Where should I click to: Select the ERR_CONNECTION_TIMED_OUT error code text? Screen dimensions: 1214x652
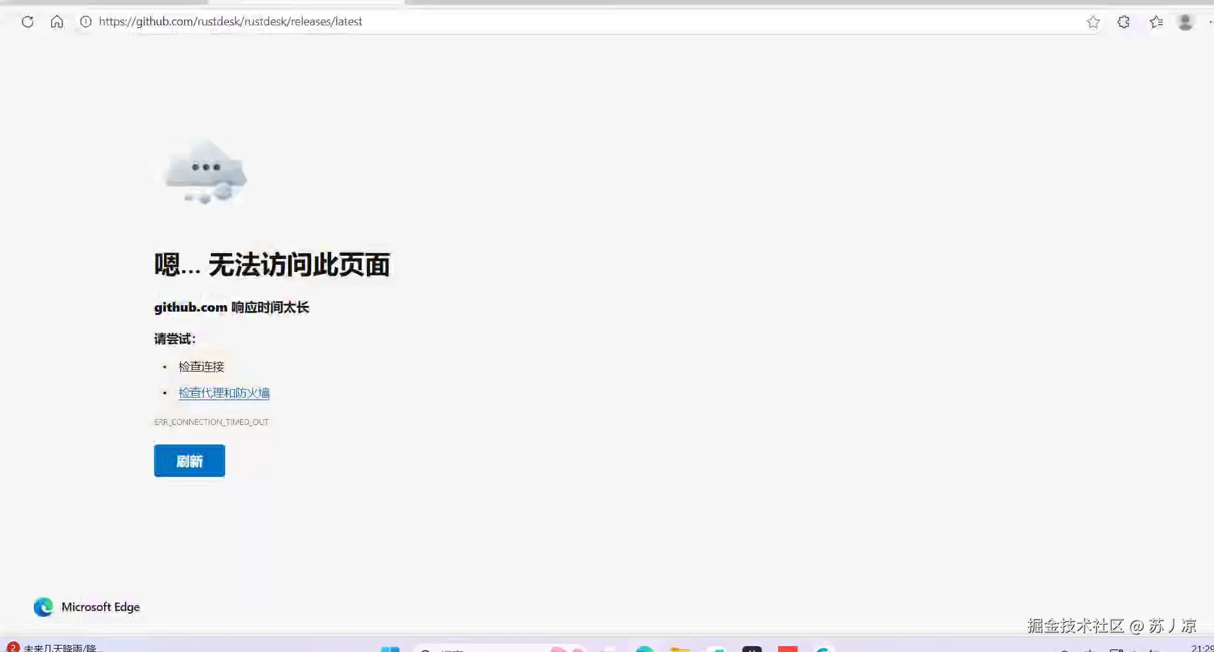(211, 422)
